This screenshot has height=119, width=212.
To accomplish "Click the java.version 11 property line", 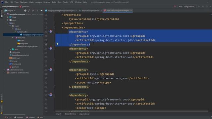I will tap(94, 19).
